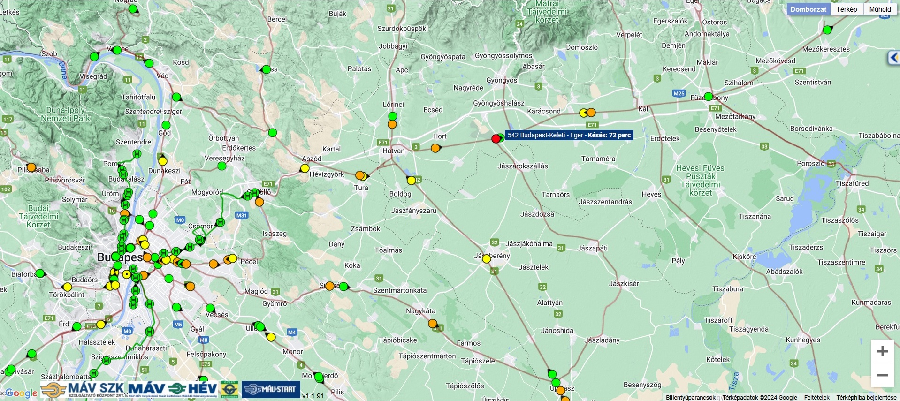Open the MÁV-START logo link
The height and width of the screenshot is (401, 900).
(x=271, y=390)
